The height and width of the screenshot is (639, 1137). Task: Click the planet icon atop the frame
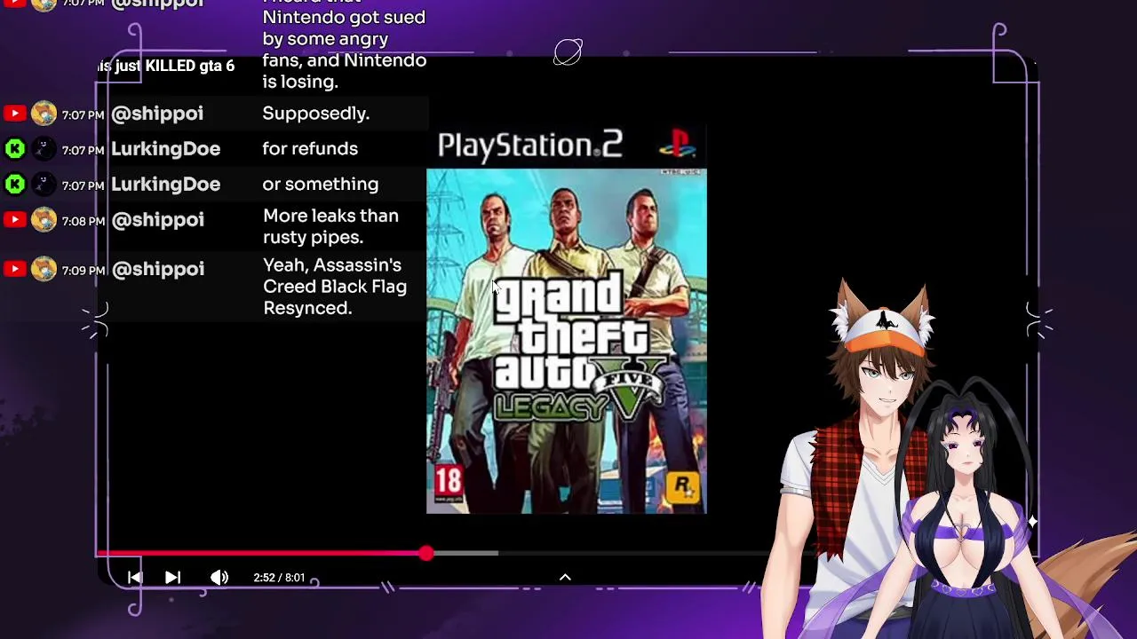pyautogui.click(x=568, y=52)
